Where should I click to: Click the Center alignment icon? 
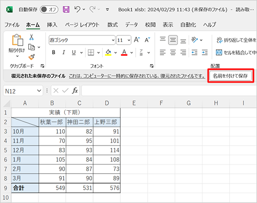173,52
